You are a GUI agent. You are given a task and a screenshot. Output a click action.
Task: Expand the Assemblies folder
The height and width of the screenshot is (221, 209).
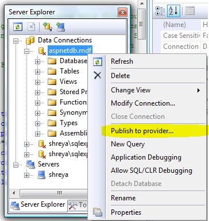[37, 134]
